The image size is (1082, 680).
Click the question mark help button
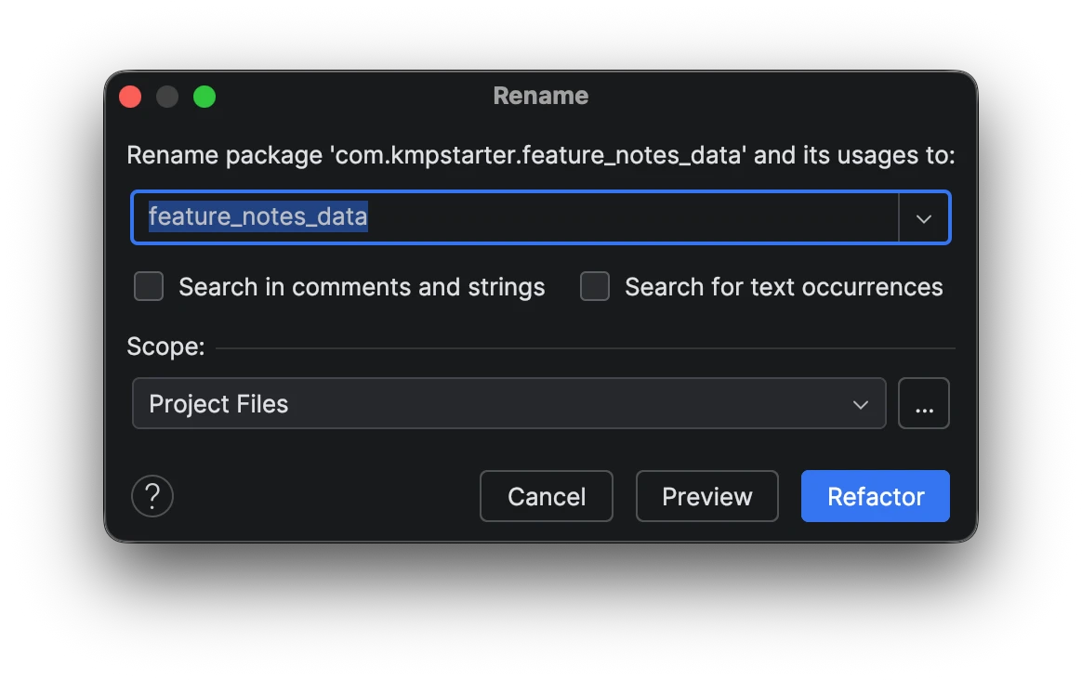click(152, 496)
